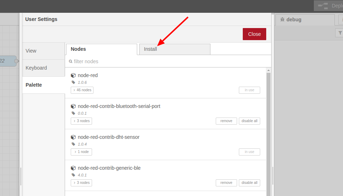Select the node-red module name

point(88,75)
